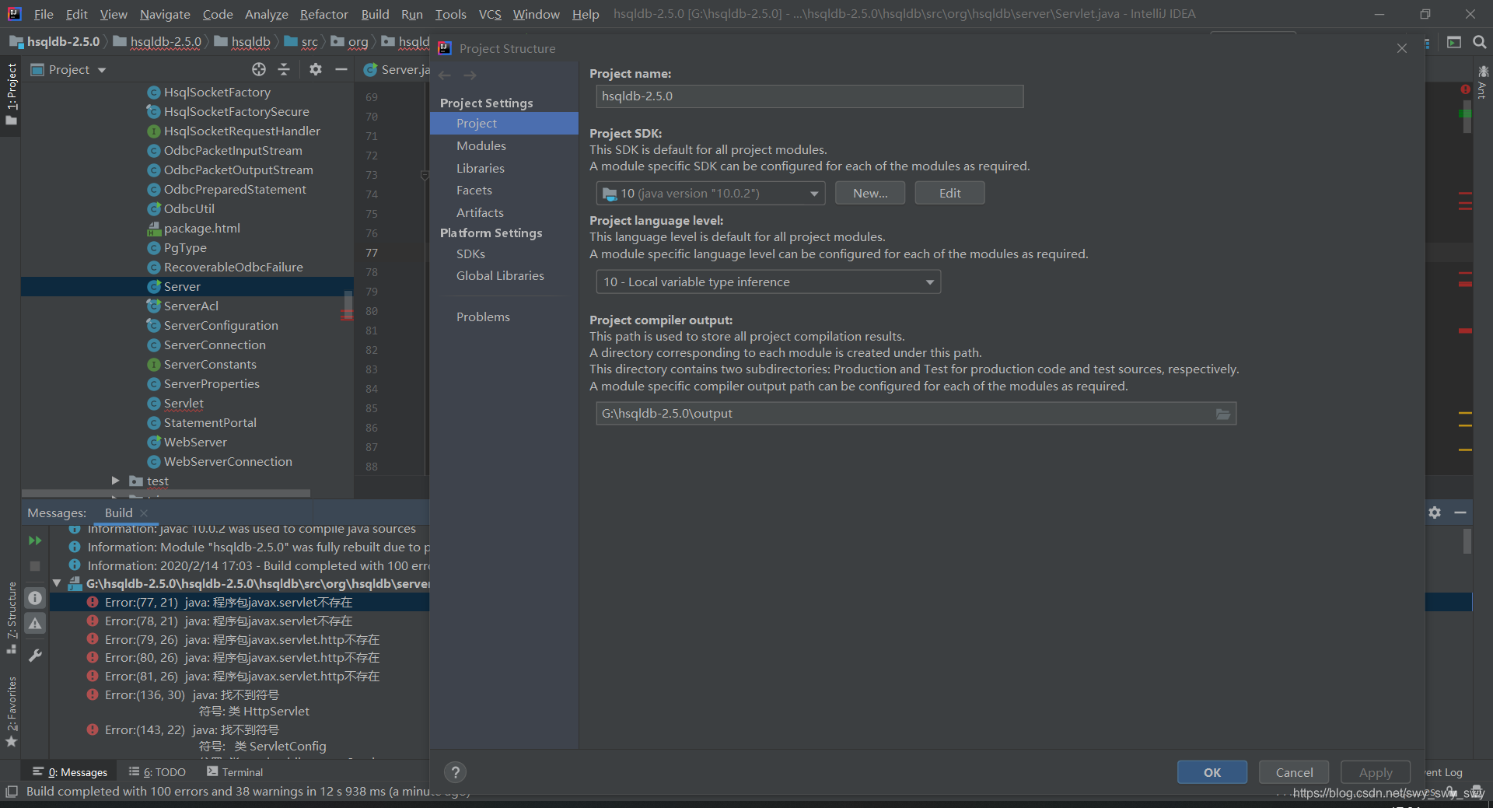Open the Ant tool window
Screen dimensions: 1493x808
point(1482,82)
